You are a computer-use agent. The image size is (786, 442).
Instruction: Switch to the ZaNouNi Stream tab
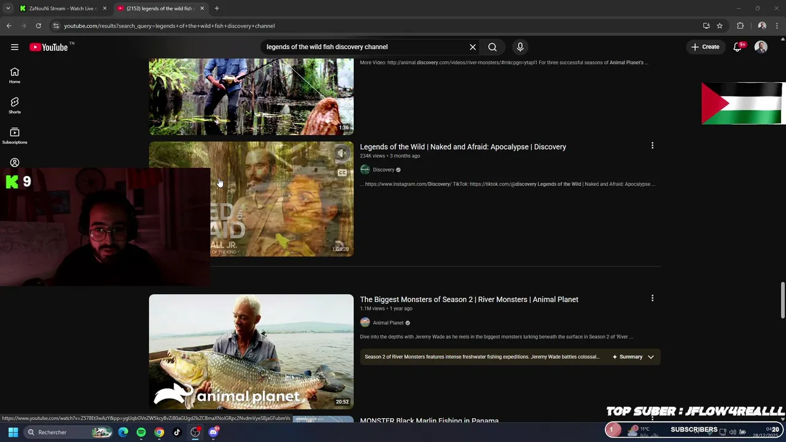[x=61, y=9]
